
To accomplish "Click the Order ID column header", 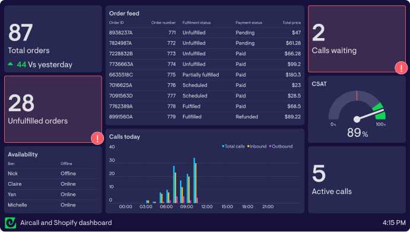I will pyautogui.click(x=116, y=23).
